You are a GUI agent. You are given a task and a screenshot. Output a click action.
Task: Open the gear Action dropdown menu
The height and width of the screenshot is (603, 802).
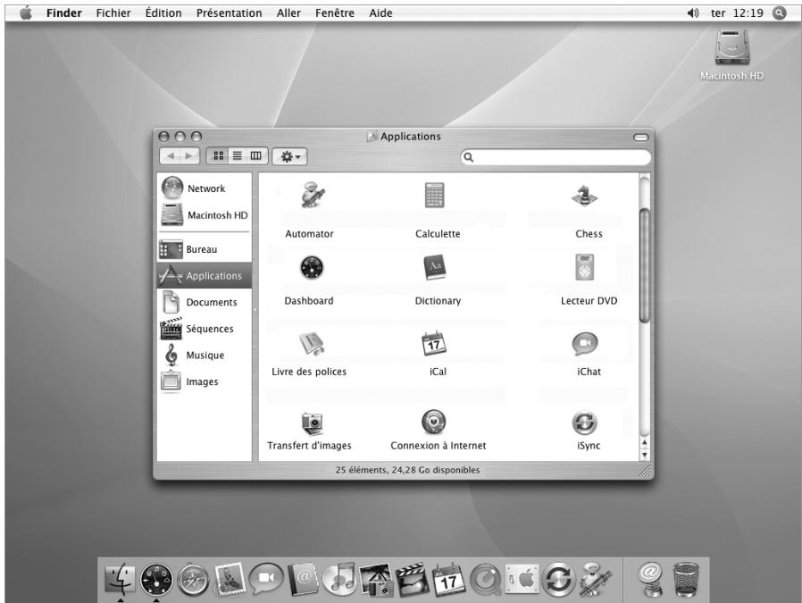coord(289,156)
